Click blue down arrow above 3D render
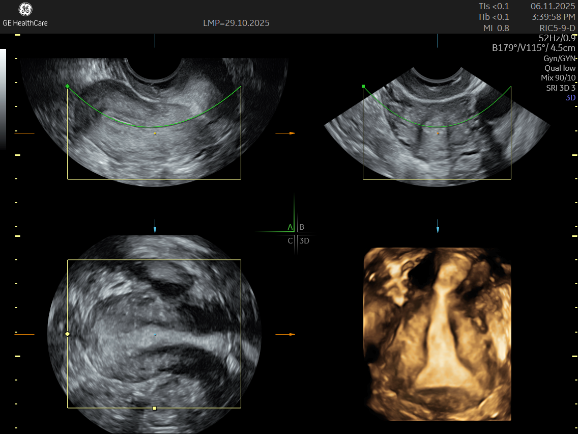 point(438,229)
